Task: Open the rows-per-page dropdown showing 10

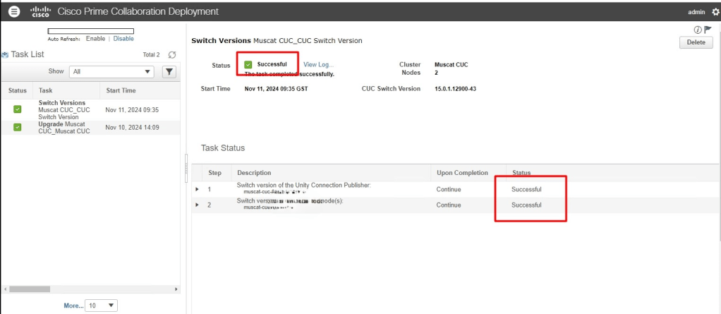Action: [101, 306]
